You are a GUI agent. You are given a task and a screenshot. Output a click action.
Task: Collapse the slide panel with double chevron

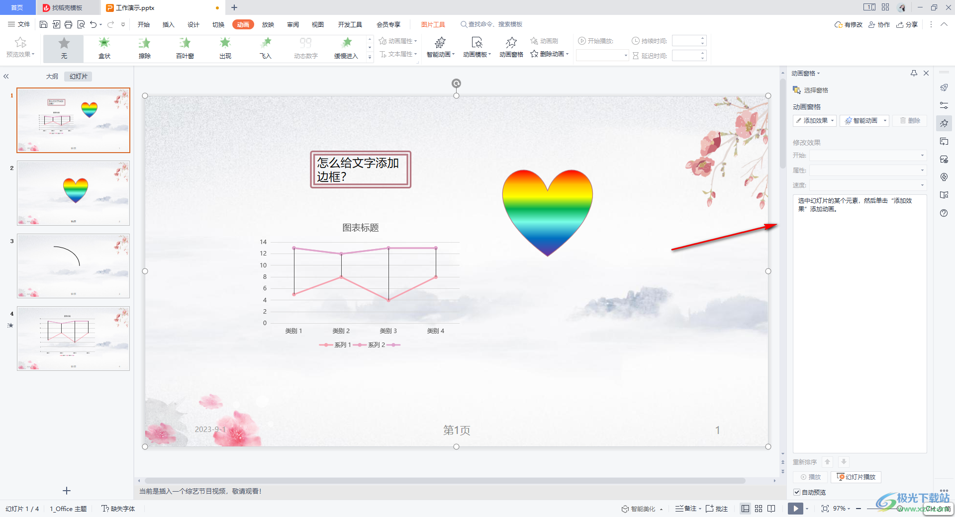(x=6, y=76)
